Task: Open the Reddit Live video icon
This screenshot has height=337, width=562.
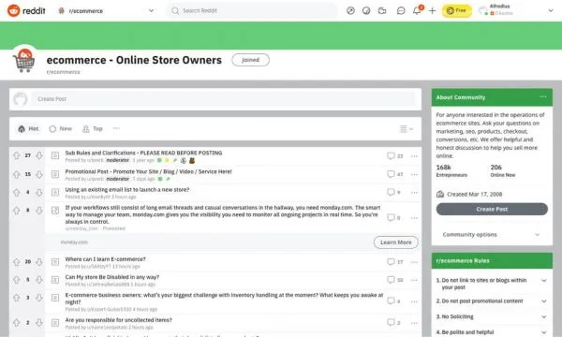Action: (x=382, y=10)
